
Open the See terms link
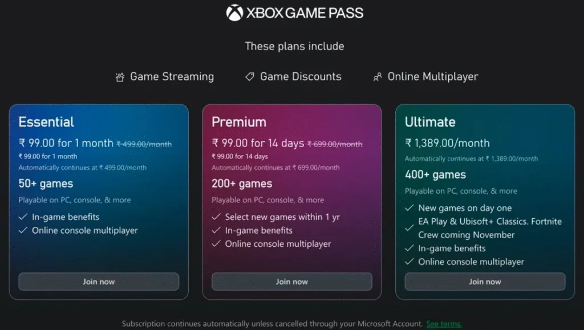[444, 324]
